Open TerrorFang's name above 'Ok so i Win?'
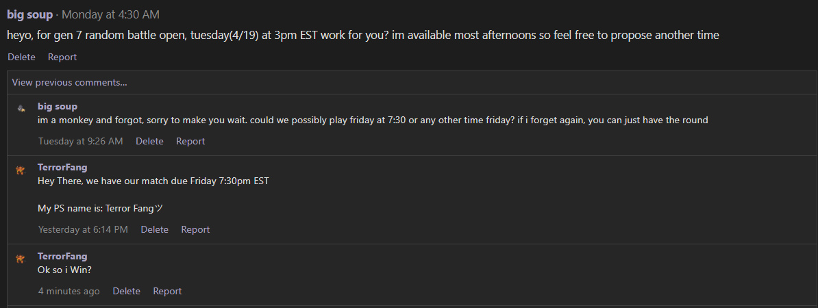818x308 pixels. tap(62, 256)
